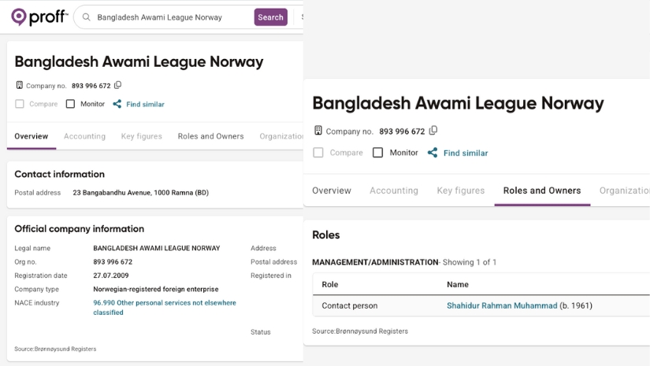
Task: Copy company number in left panel
Action: pos(118,85)
